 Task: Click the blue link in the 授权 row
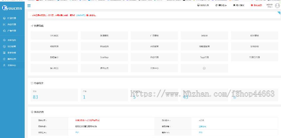pyautogui.click(x=202, y=126)
